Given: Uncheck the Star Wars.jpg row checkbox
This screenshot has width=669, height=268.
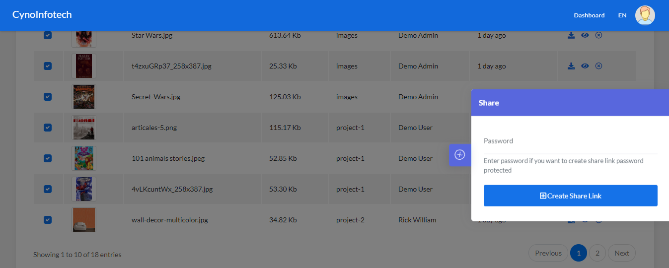Looking at the screenshot, I should tap(48, 35).
